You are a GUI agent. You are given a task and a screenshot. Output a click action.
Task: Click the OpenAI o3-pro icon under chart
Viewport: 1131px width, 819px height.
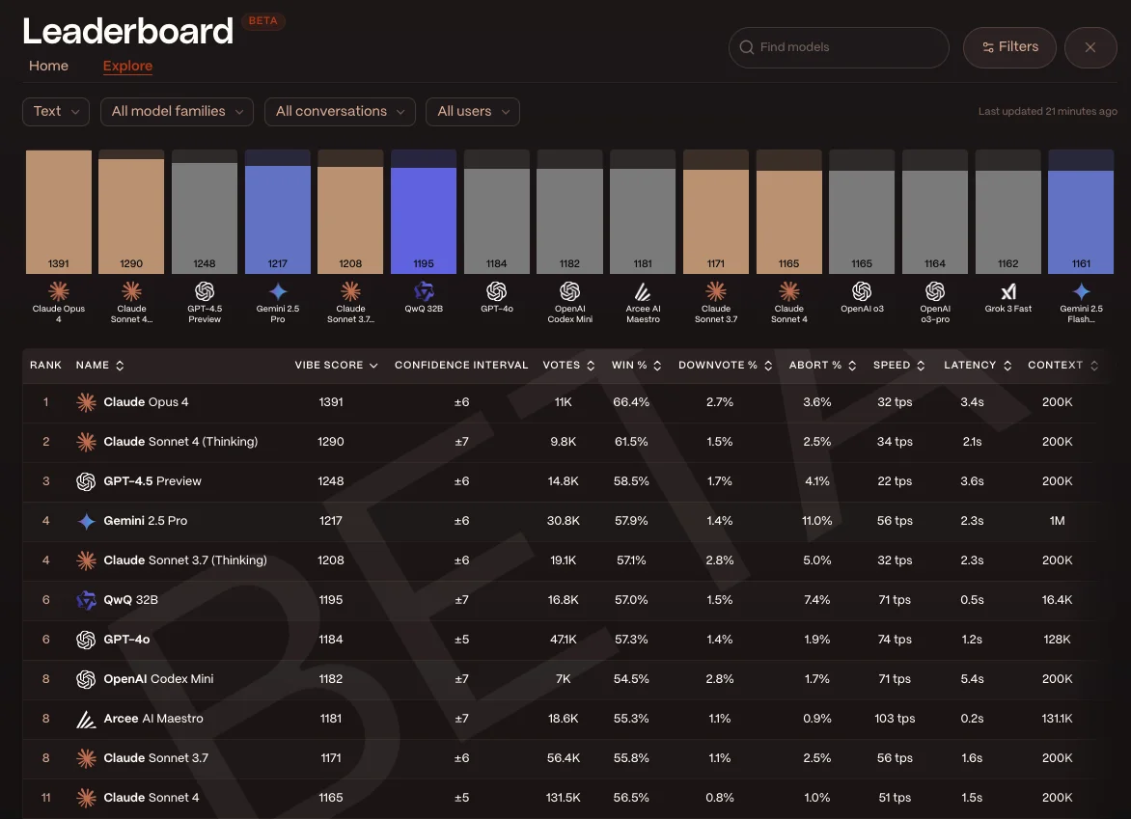(x=935, y=291)
